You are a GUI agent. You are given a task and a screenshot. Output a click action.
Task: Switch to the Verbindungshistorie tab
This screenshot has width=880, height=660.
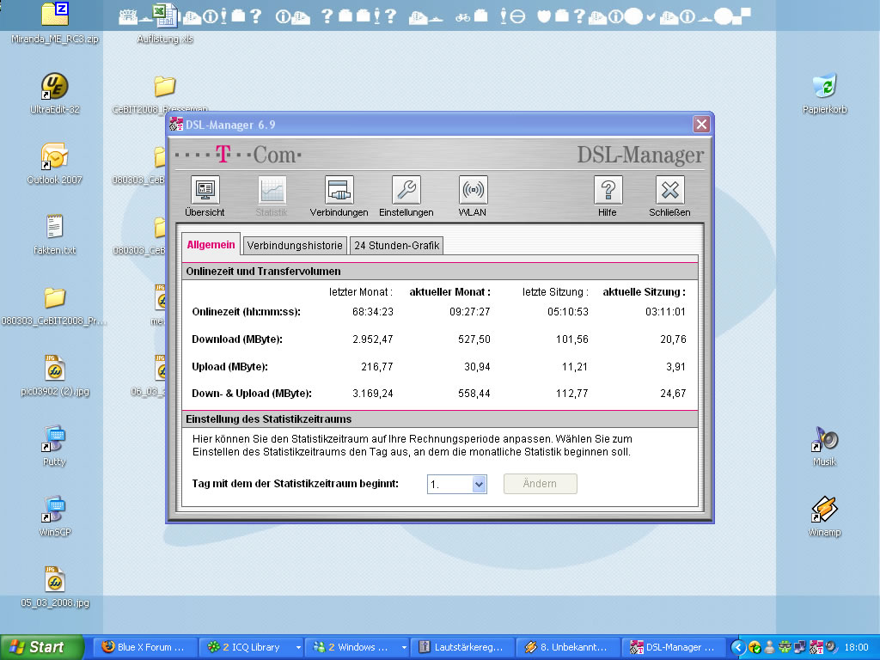tap(296, 246)
